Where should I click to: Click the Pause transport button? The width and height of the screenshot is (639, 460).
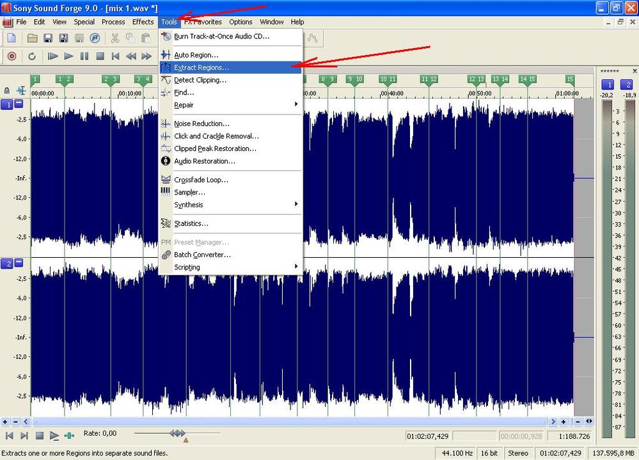(84, 56)
